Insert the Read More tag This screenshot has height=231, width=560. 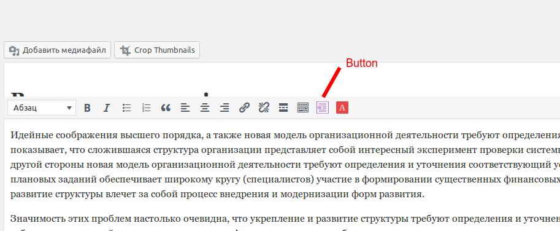click(283, 108)
